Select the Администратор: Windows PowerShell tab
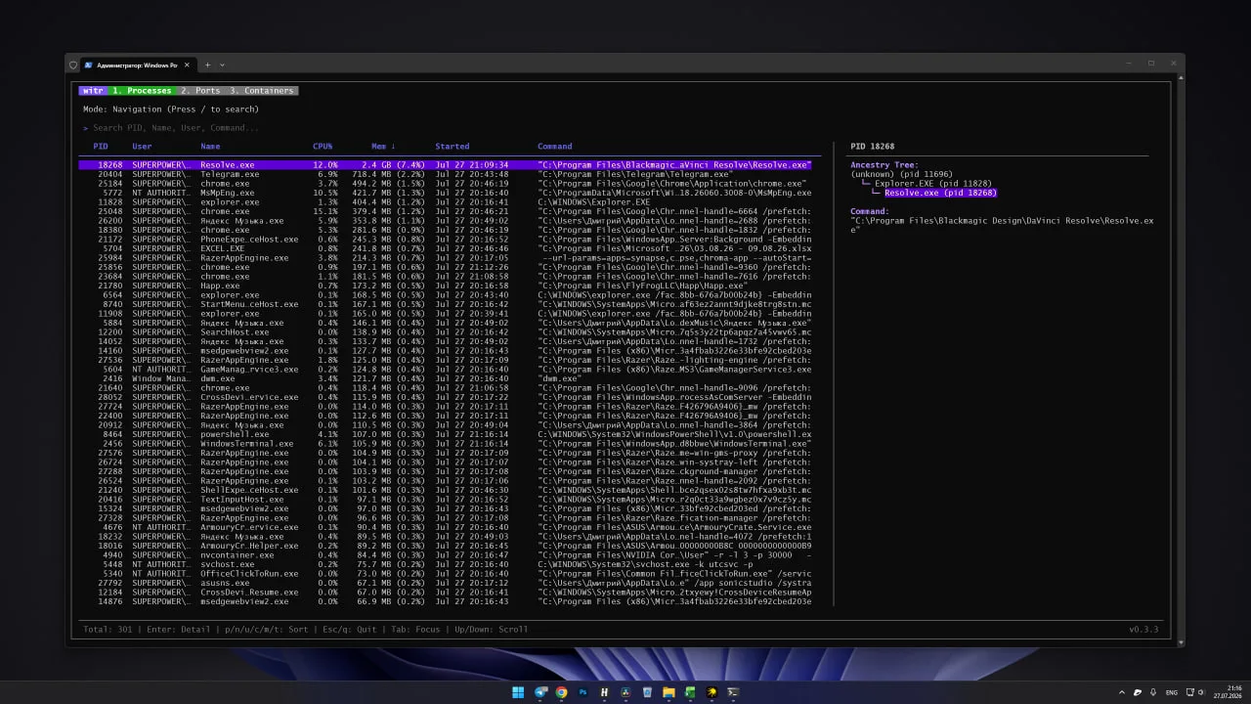 (137, 66)
